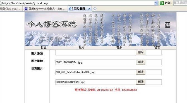
Task: Delete image 600_450_8cb8e05dae1fadb3.jpg
Action: [x=141, y=72]
